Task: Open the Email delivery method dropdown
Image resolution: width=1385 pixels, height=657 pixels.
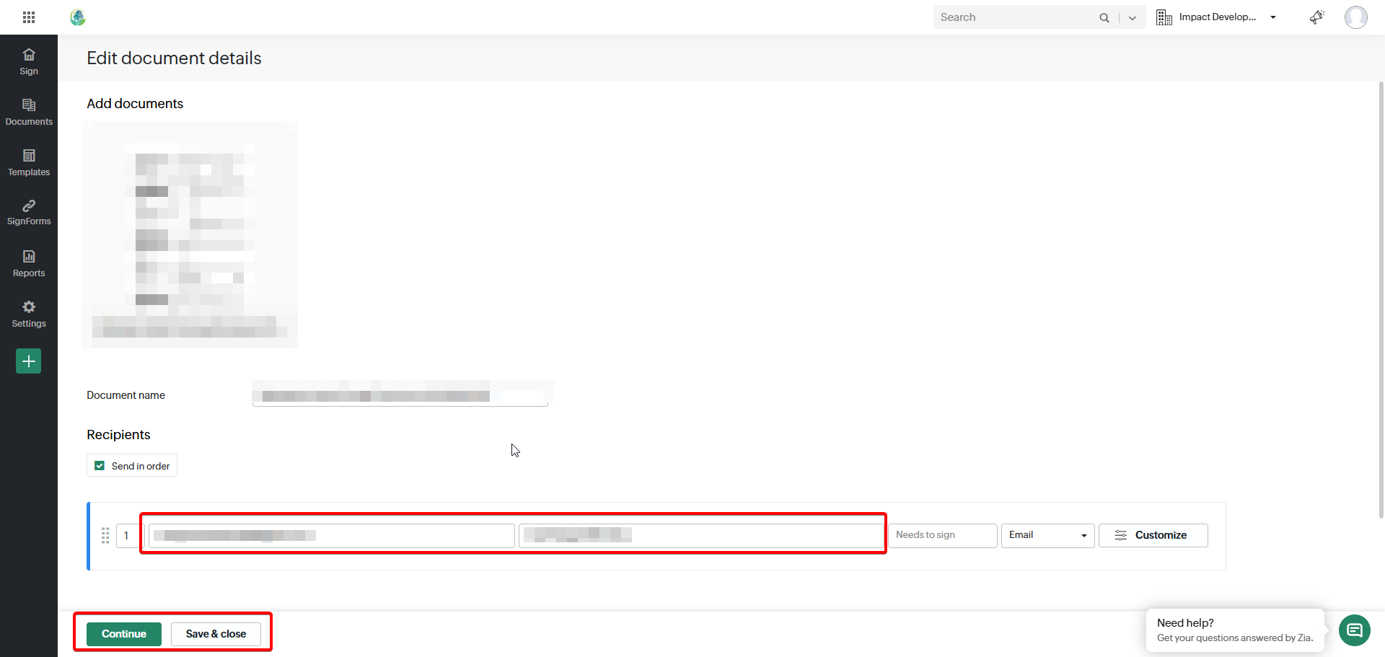Action: pyautogui.click(x=1047, y=535)
